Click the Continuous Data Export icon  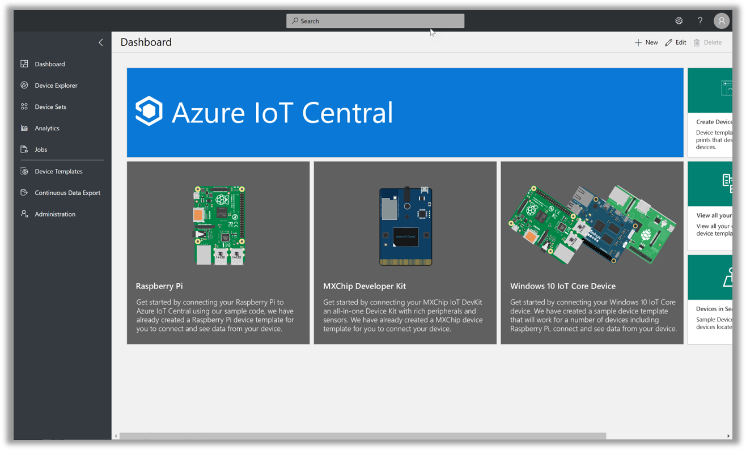click(x=24, y=193)
